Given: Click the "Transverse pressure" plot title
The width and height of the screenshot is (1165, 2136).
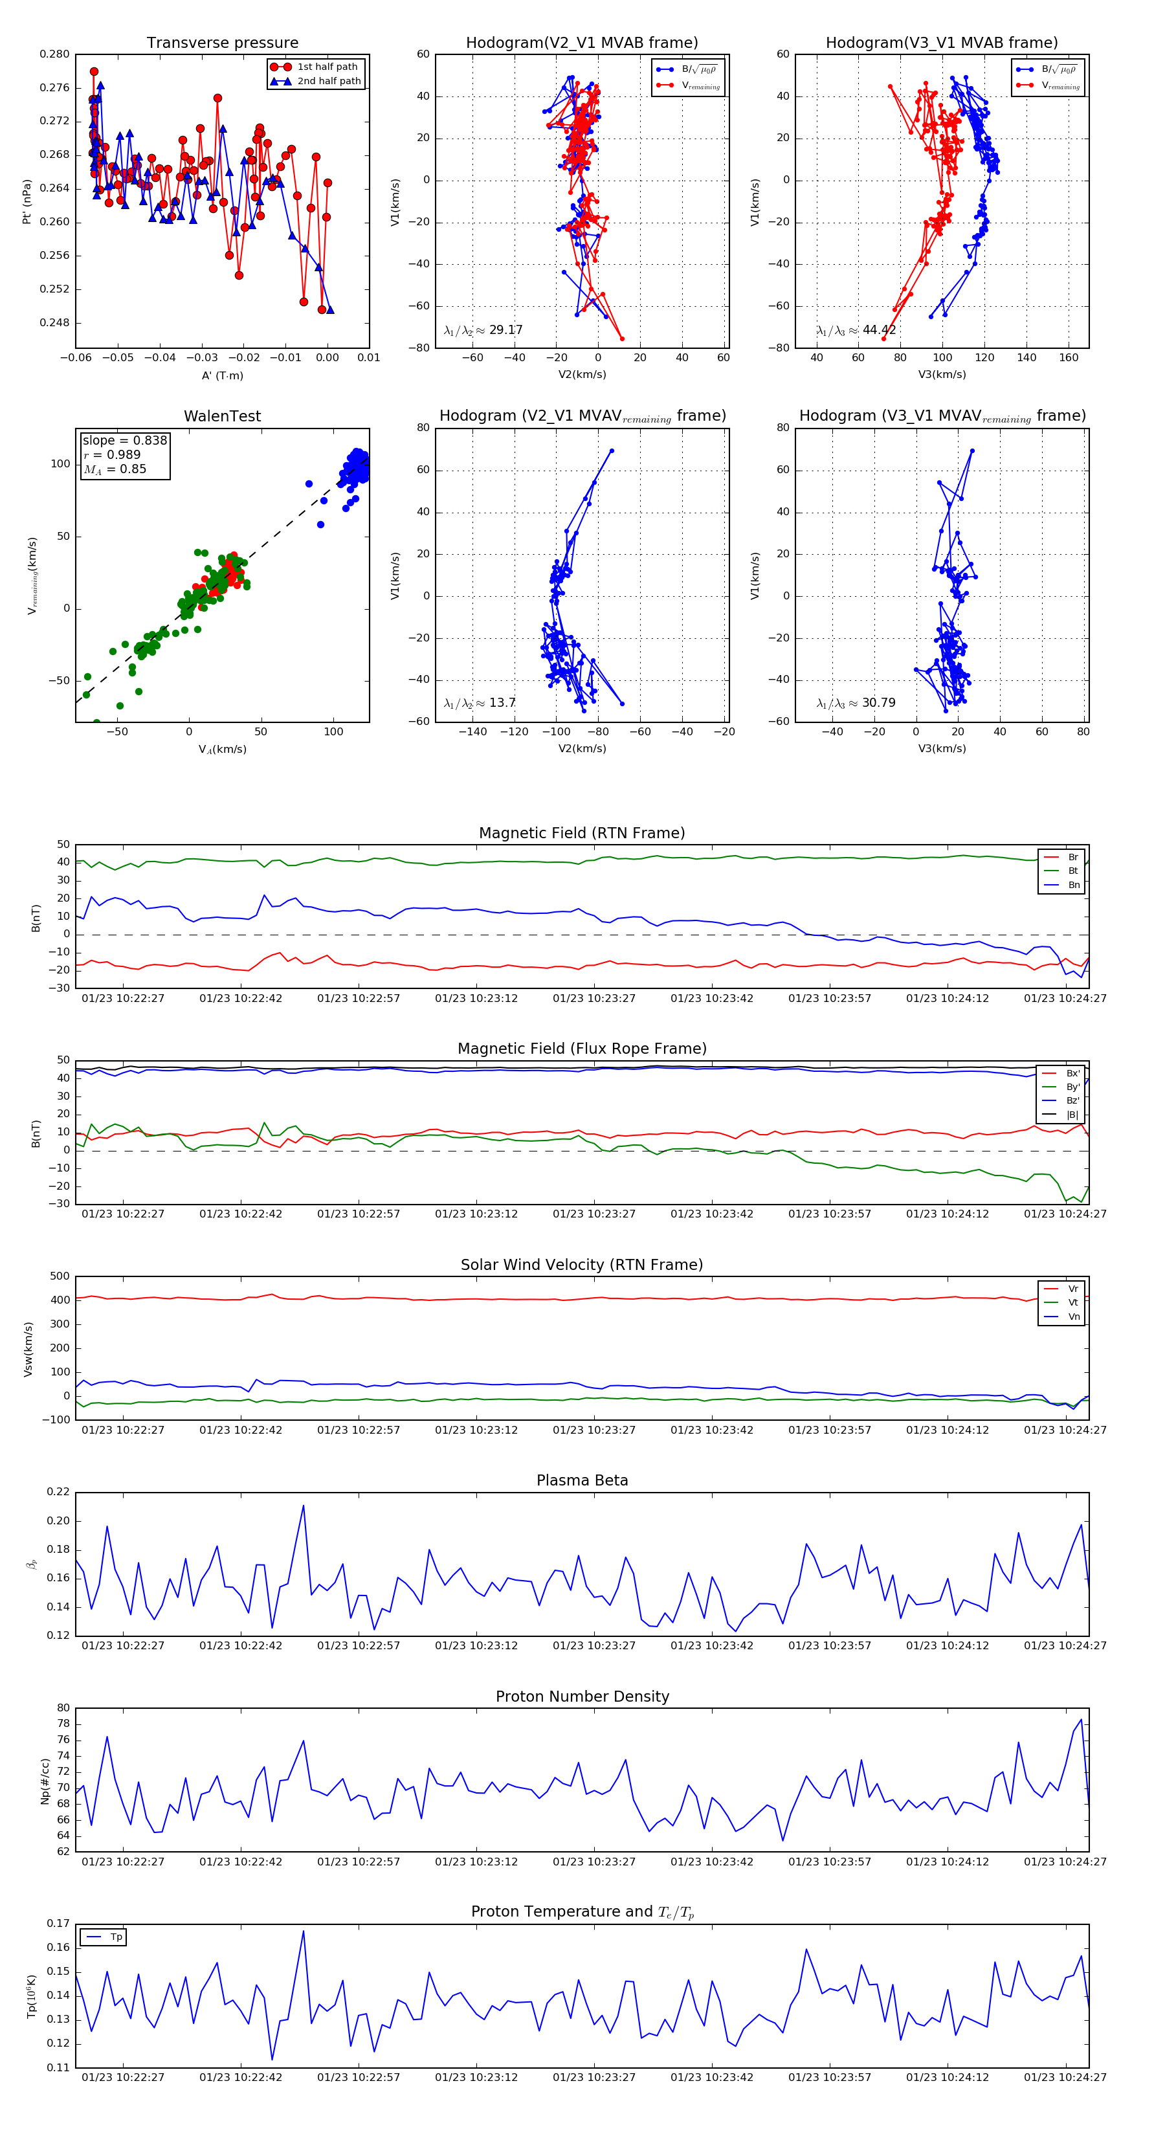Looking at the screenshot, I should tap(222, 43).
